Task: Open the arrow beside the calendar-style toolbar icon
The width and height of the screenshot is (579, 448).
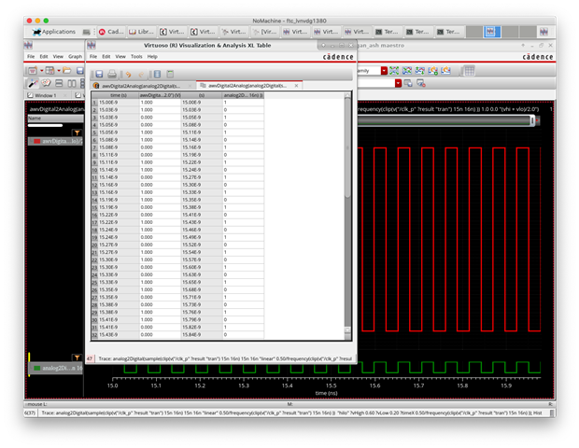Action: pyautogui.click(x=41, y=70)
